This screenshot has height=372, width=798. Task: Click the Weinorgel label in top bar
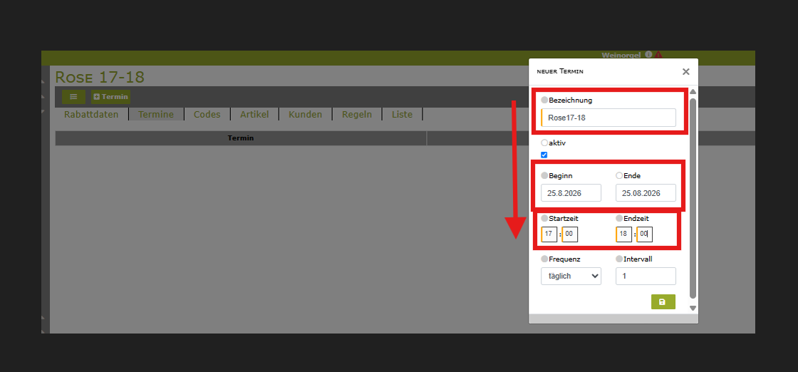[x=621, y=55]
